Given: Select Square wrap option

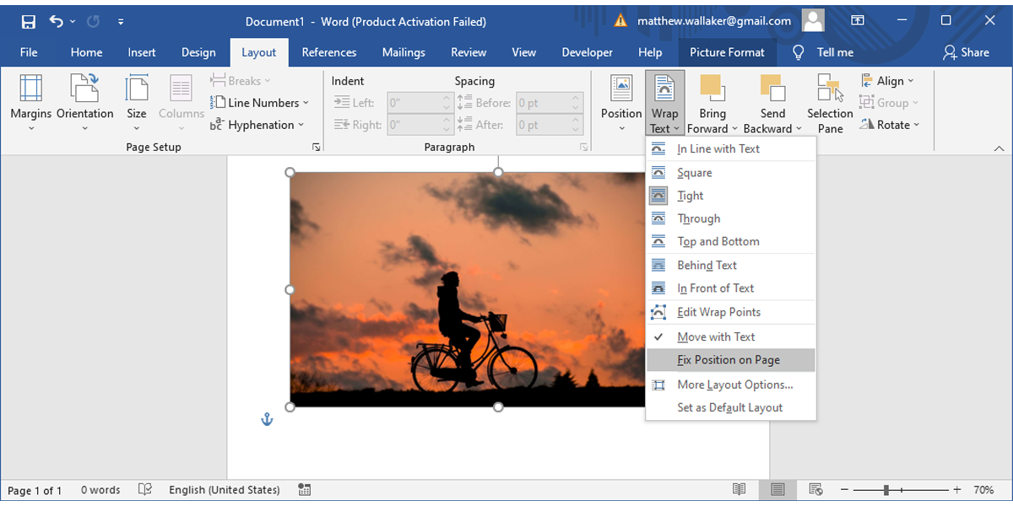Looking at the screenshot, I should 731,173.
